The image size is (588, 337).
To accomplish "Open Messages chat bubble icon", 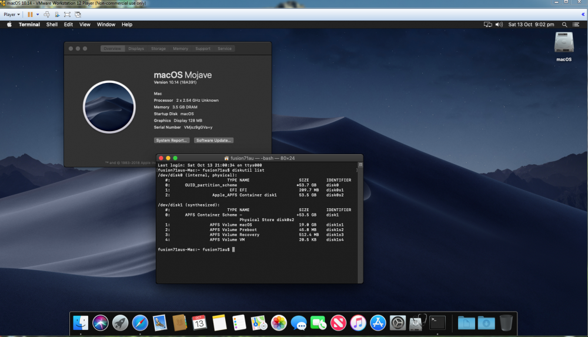I will (299, 323).
